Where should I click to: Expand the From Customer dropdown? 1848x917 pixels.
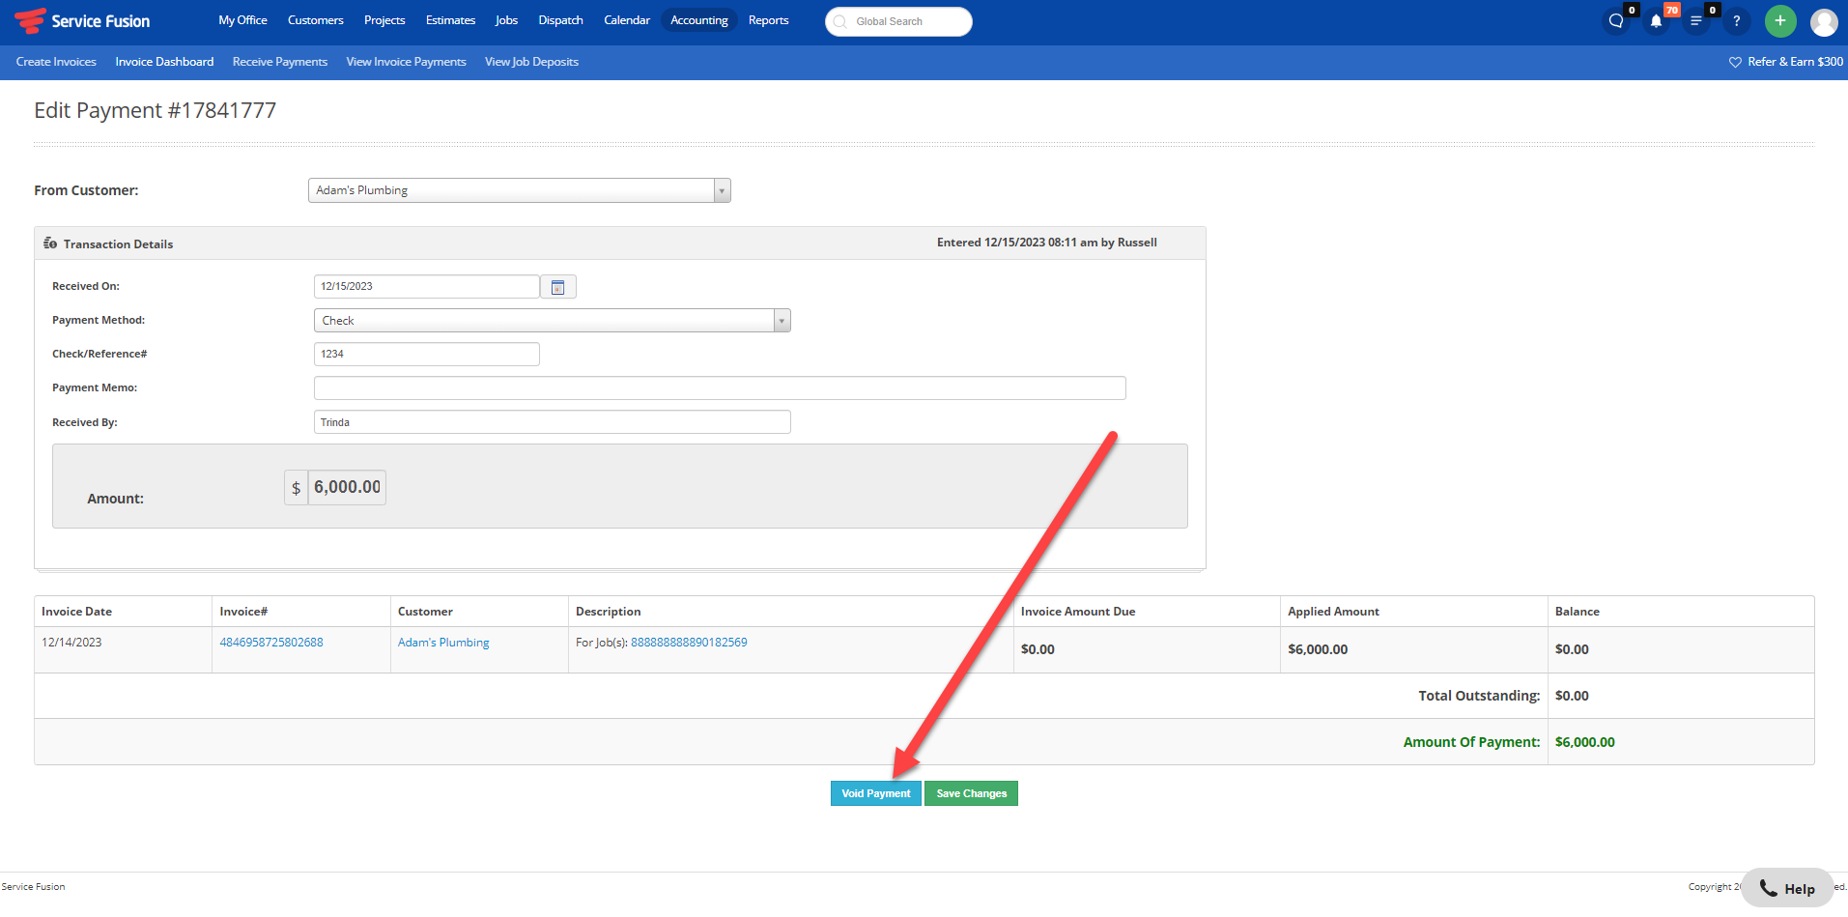[722, 190]
